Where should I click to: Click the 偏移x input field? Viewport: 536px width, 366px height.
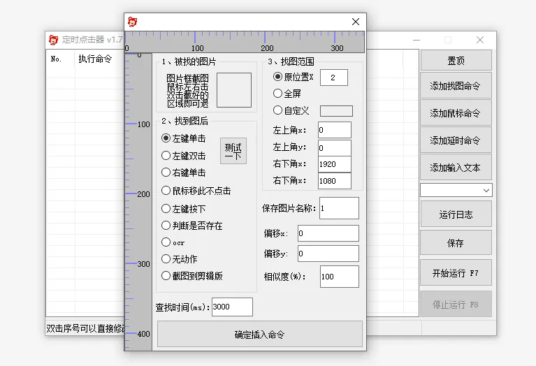(x=328, y=233)
